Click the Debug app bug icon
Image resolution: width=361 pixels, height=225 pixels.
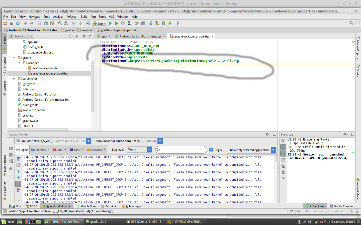[x=117, y=23]
